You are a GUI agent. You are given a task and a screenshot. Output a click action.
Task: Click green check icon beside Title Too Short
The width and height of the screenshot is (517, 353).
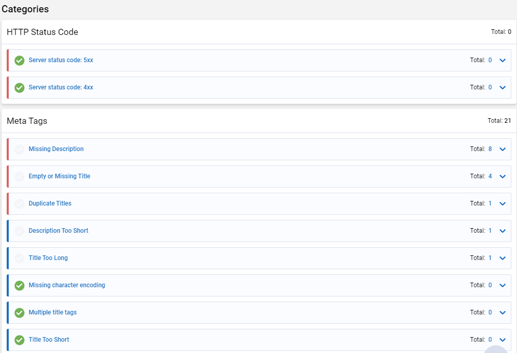(20, 340)
